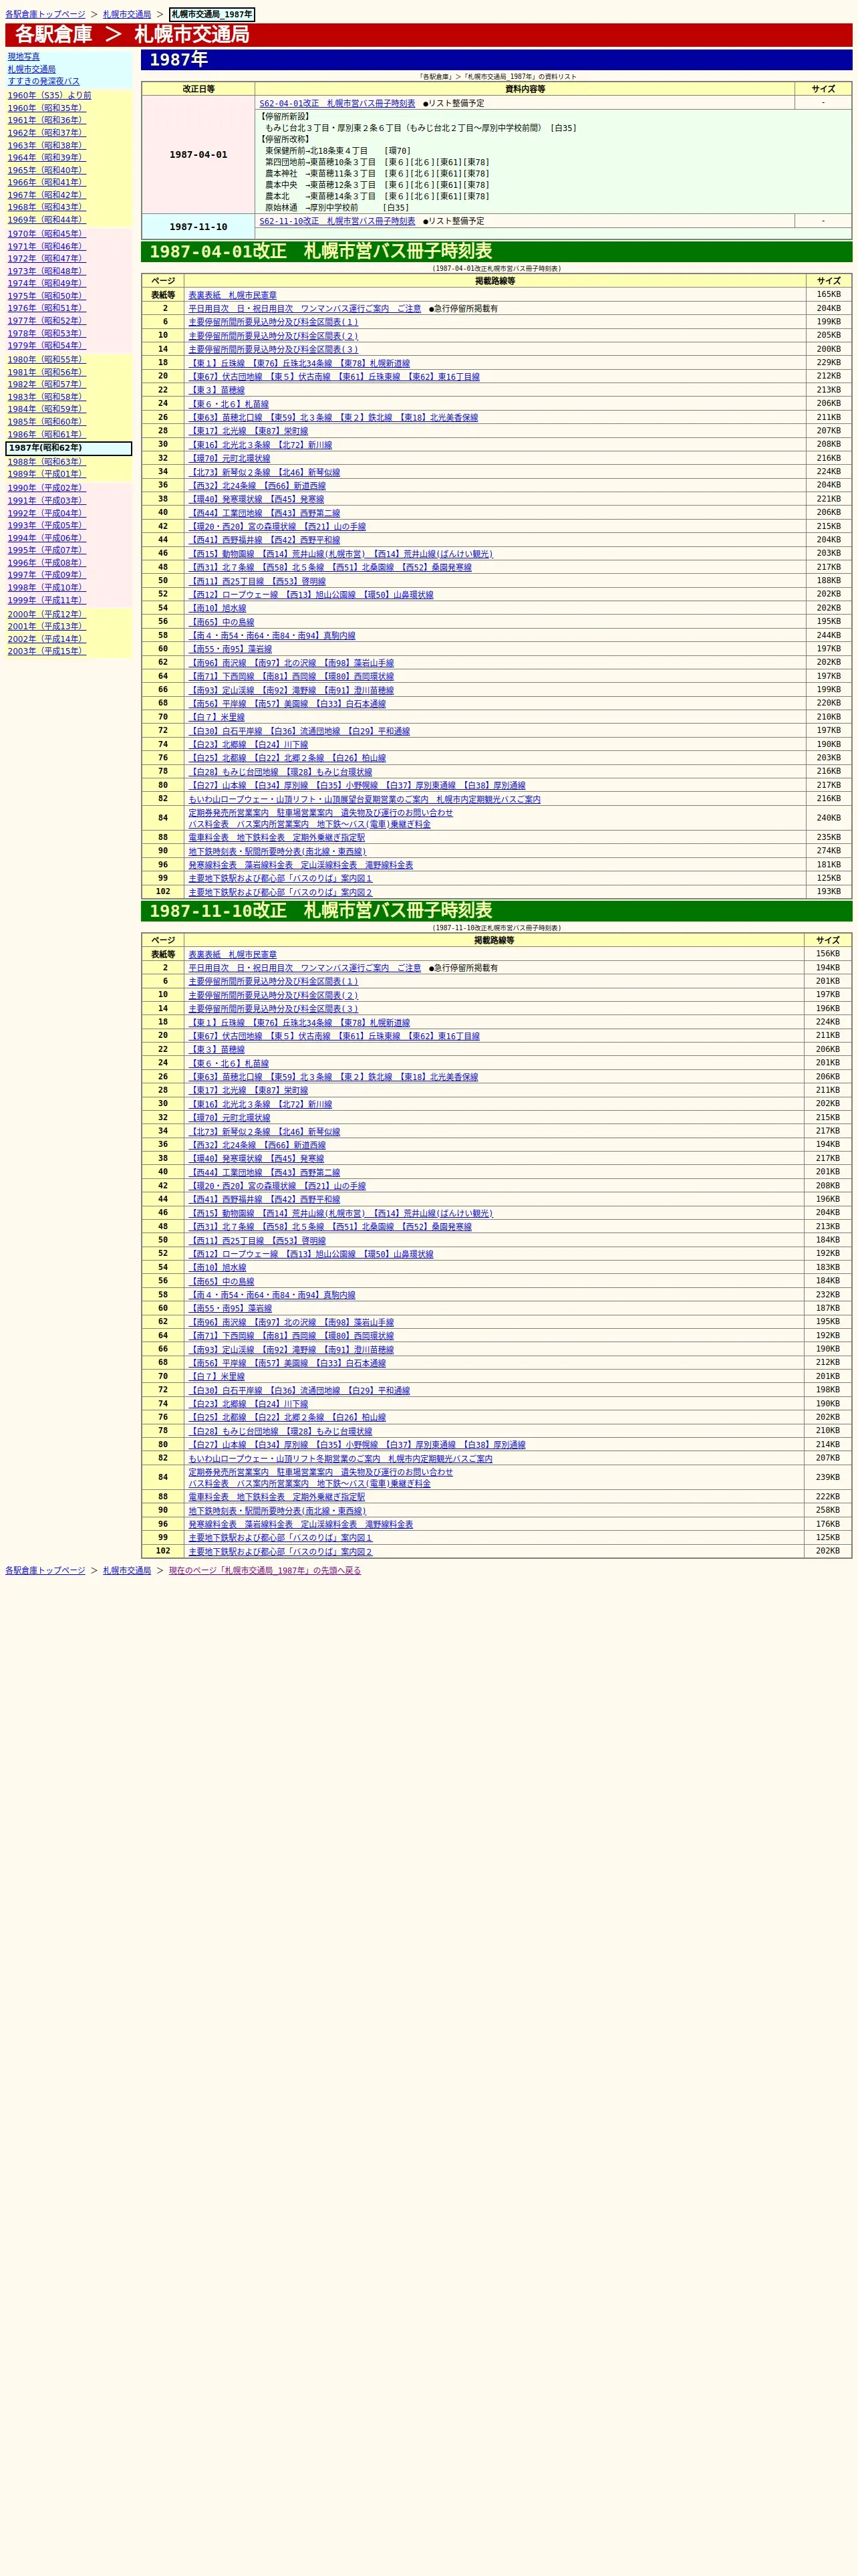Viewport: 858px width, 2576px height.
Task: Open S62-11-10改正 札幌市営バス冊子時刻表 link
Action: (337, 221)
